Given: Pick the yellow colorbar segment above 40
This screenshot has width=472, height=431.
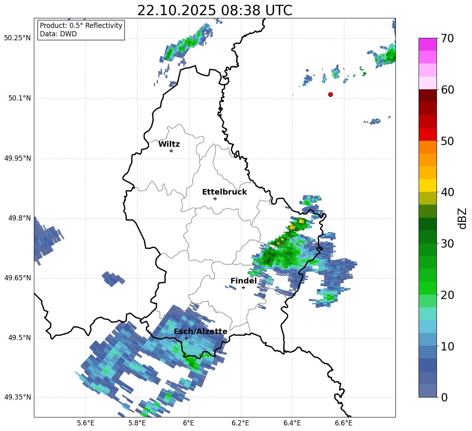Looking at the screenshot, I should click(x=428, y=185).
